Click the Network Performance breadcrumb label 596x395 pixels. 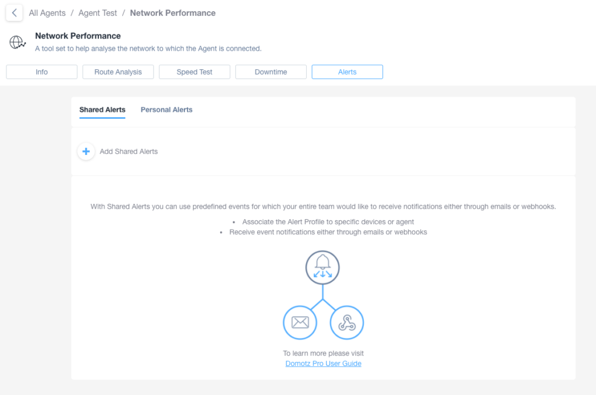pos(172,13)
